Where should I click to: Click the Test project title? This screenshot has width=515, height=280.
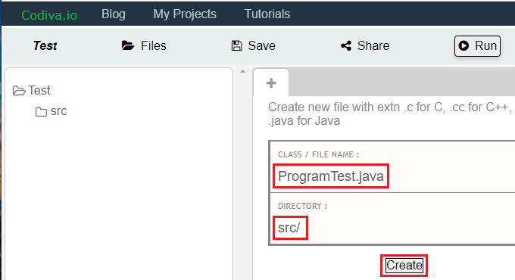(x=45, y=45)
